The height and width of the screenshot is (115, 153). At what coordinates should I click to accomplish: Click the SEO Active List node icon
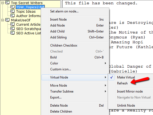click(x=13, y=33)
